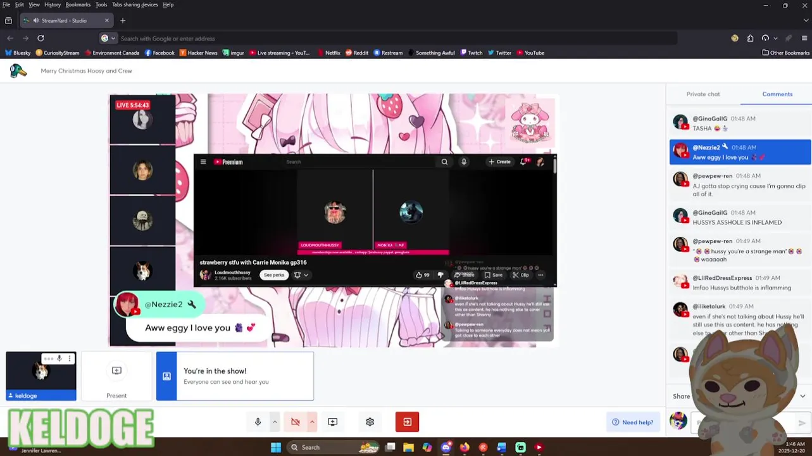Open the Edit menu

point(20,4)
